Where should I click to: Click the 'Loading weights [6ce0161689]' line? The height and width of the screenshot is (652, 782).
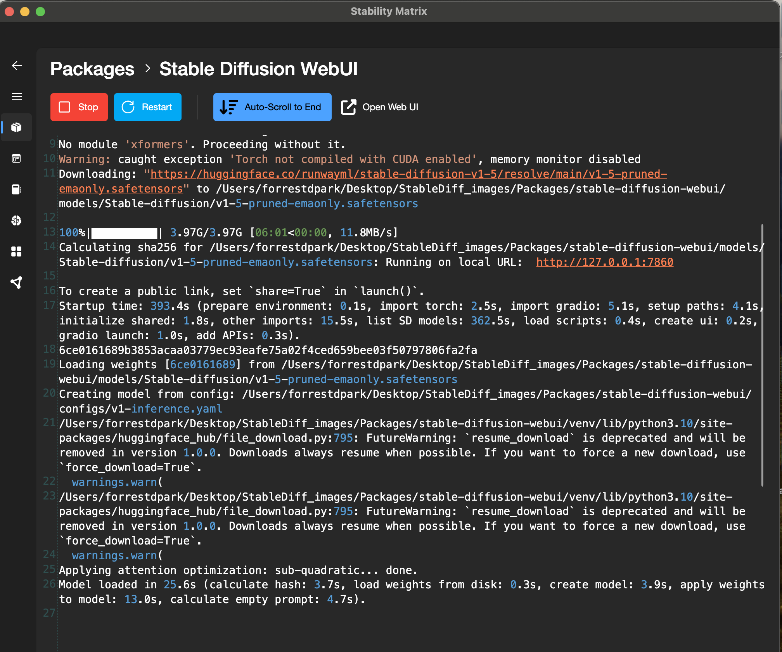click(405, 372)
